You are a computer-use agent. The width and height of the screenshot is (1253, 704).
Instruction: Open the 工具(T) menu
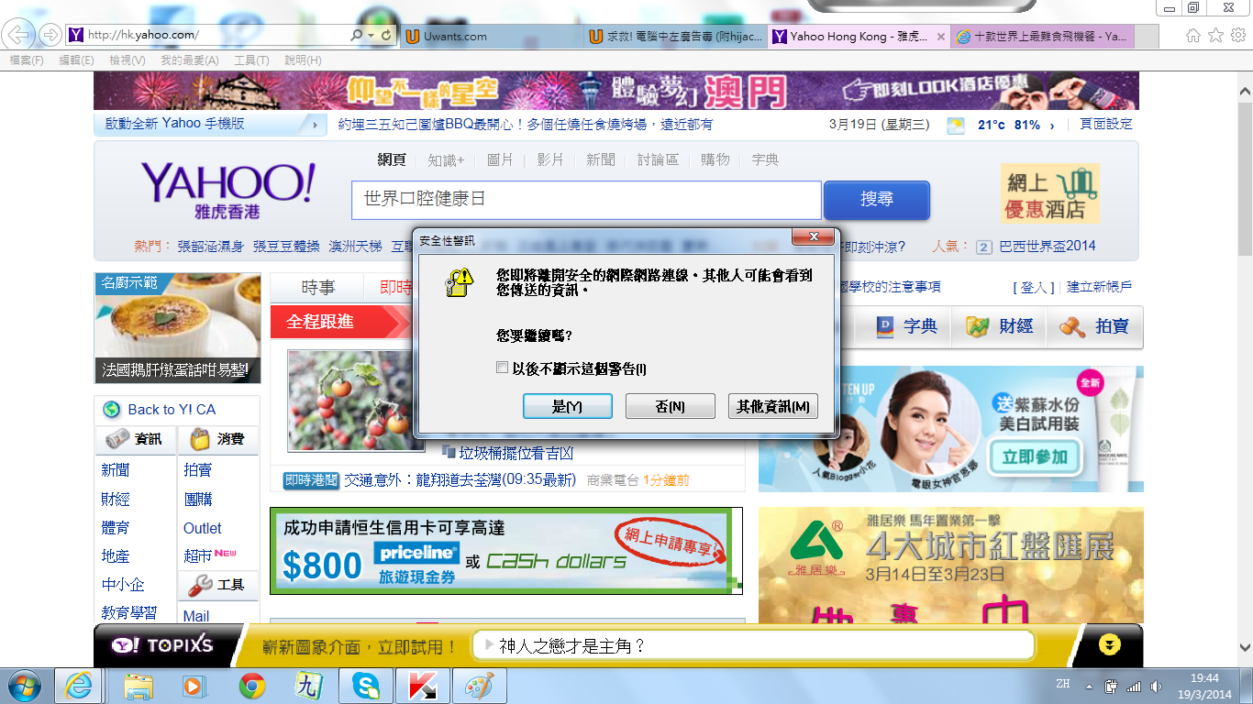click(x=251, y=60)
